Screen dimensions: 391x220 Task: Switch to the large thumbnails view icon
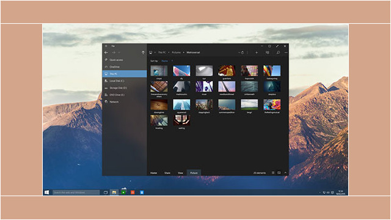[x=279, y=172]
